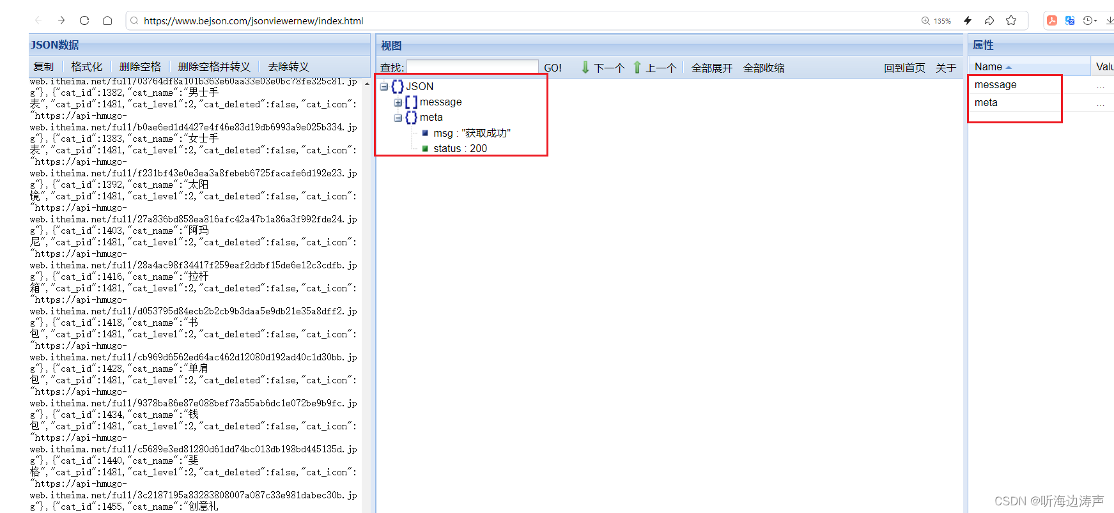Click the search icon in the address bar
The height and width of the screenshot is (513, 1114).
[134, 20]
